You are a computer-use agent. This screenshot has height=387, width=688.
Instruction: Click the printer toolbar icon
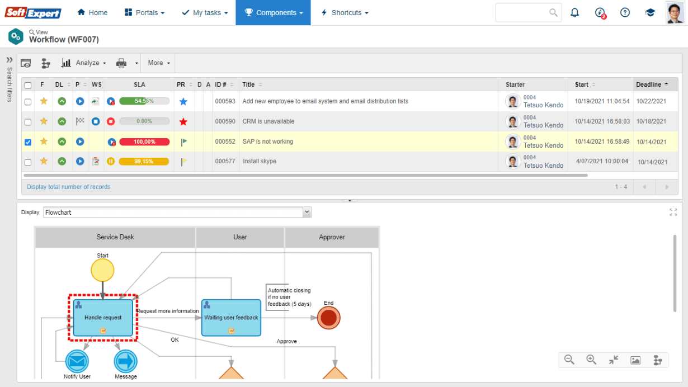(121, 63)
